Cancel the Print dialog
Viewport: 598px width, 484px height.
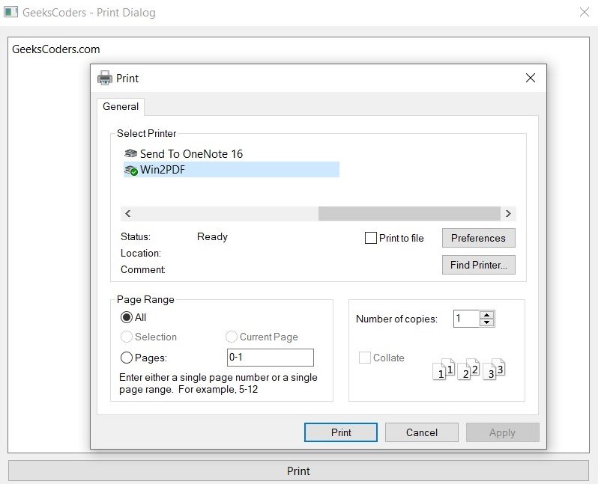421,432
